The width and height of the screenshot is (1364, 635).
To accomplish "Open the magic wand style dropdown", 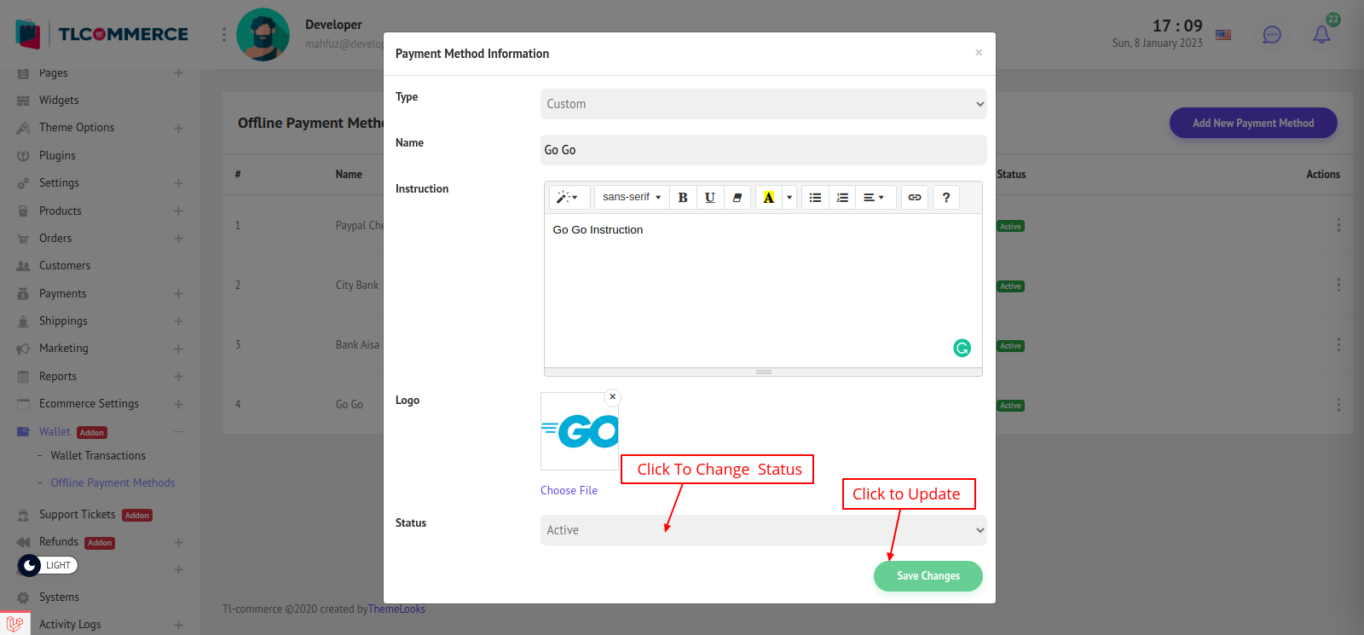I will tap(568, 198).
